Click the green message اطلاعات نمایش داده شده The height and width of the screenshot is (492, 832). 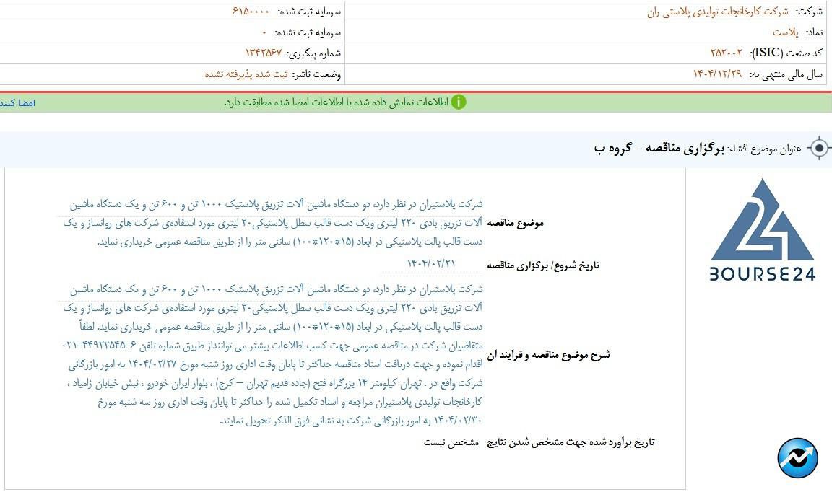tap(337, 102)
